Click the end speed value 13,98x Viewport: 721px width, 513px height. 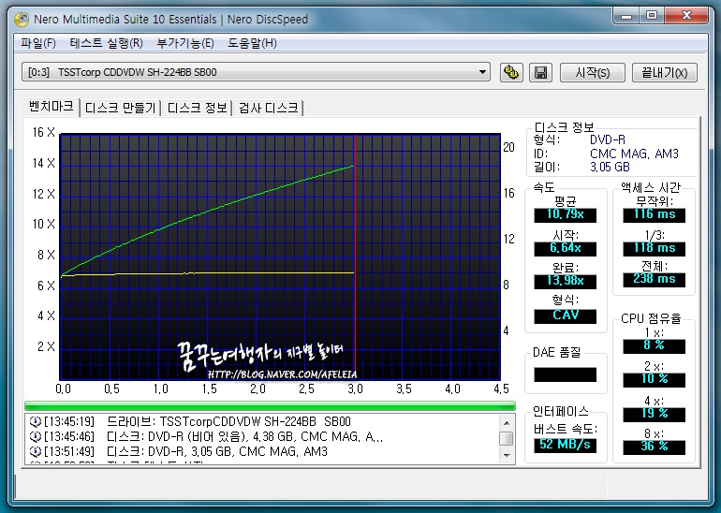(x=566, y=282)
